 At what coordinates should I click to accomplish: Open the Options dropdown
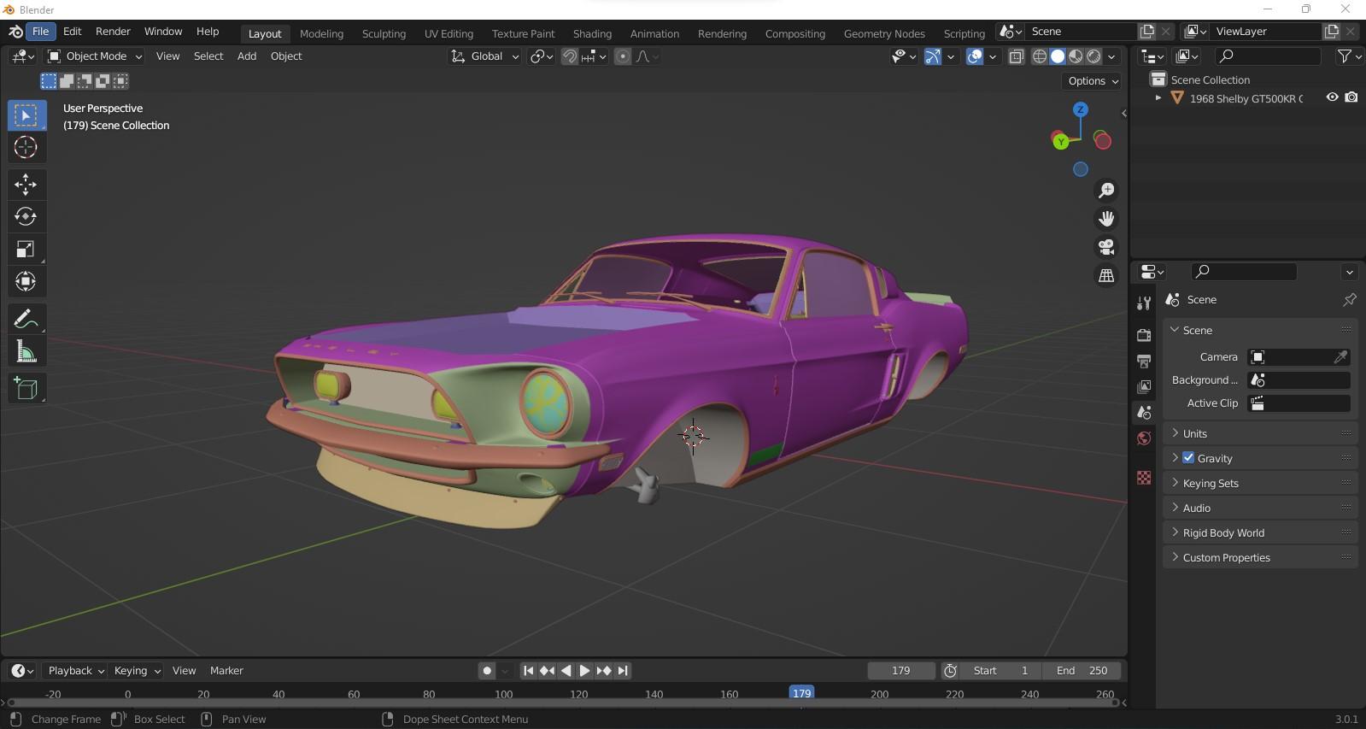tap(1093, 81)
